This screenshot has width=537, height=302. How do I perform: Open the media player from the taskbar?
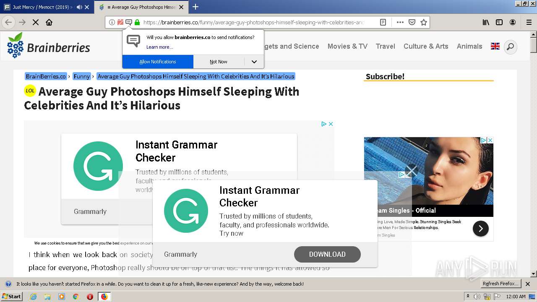pyautogui.click(x=62, y=297)
